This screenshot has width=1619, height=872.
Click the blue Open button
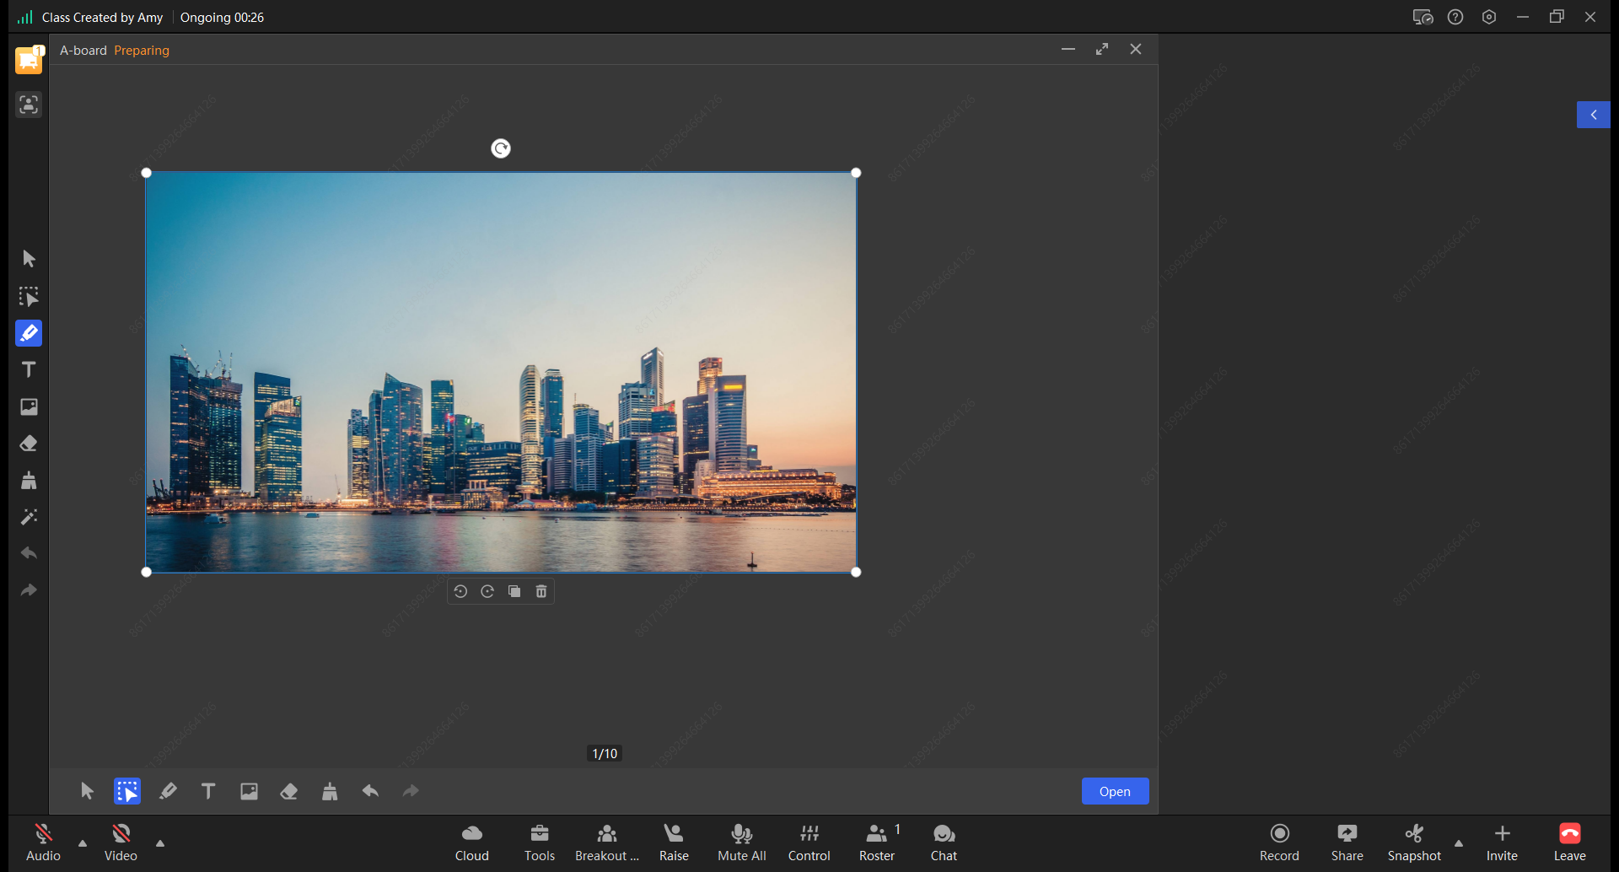click(1115, 791)
